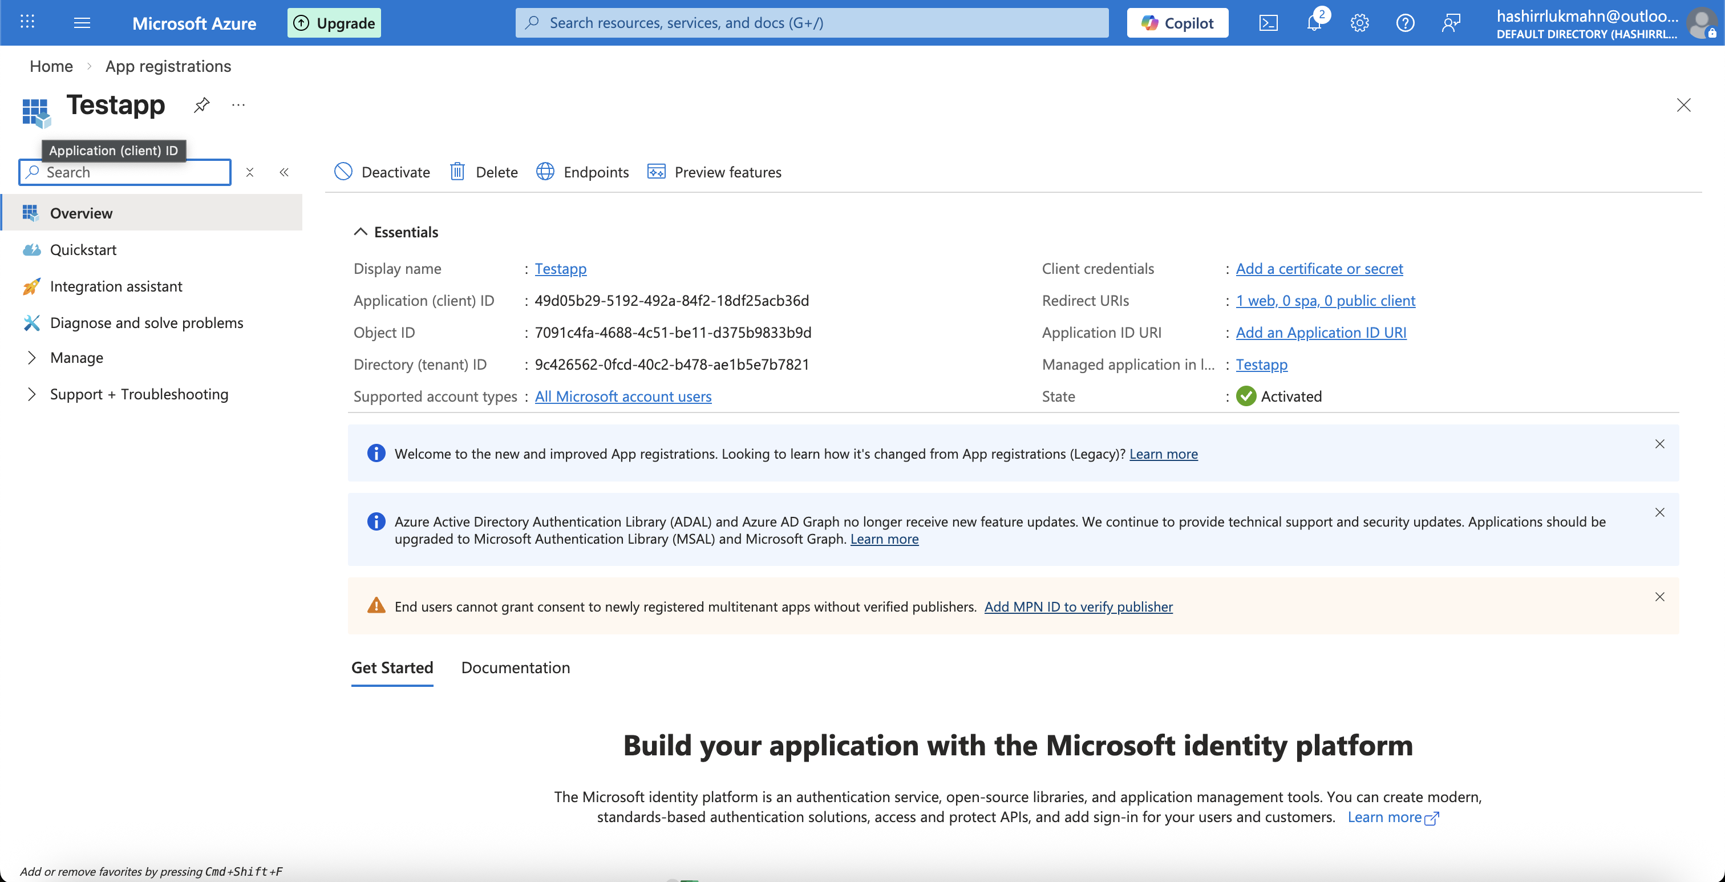Viewport: 1725px width, 882px height.
Task: Open the portal settings gear
Action: pyautogui.click(x=1359, y=22)
